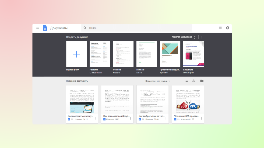The width and height of the screenshot is (264, 148).
Task: Open the file picker folder icon
Action: (202, 81)
